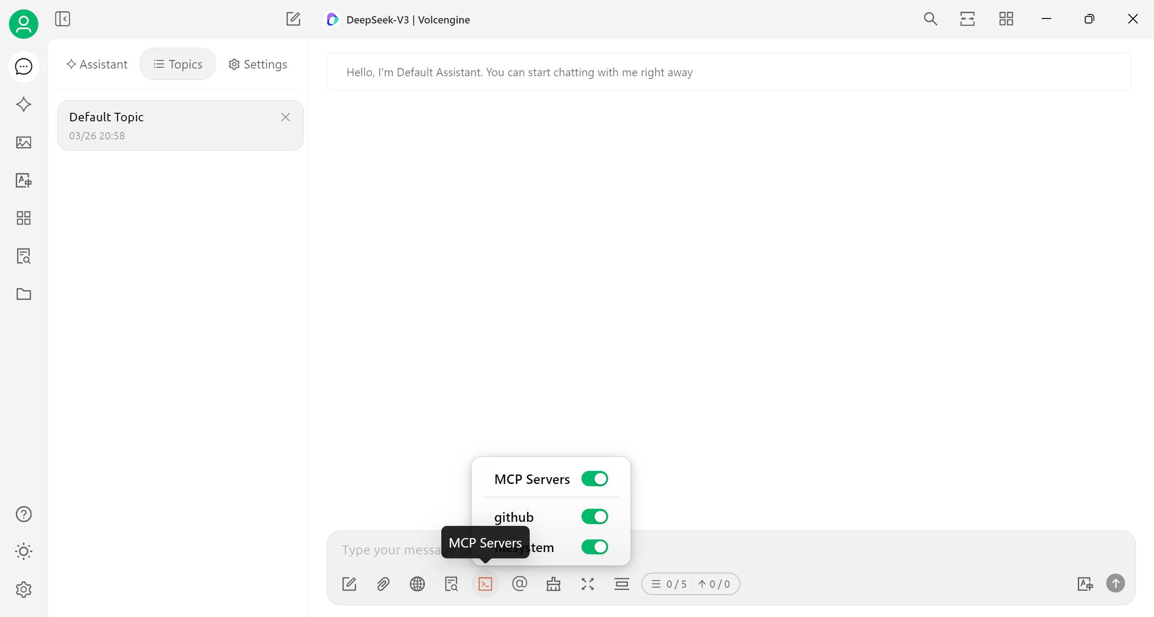Toggle the main MCP Servers switch

595,479
